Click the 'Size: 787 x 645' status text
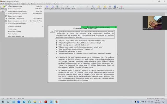The height and width of the screenshot is (104, 167). point(11,99)
